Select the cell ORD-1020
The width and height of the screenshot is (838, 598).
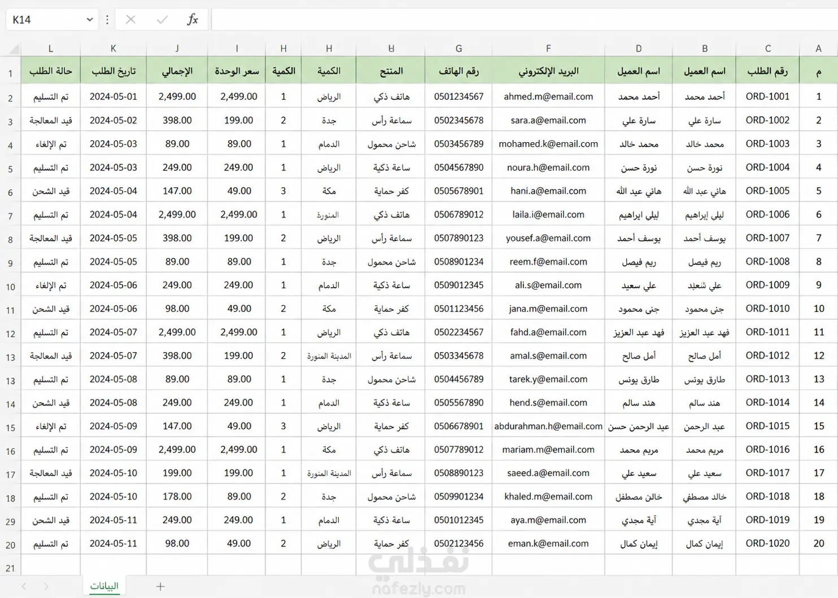(x=768, y=543)
